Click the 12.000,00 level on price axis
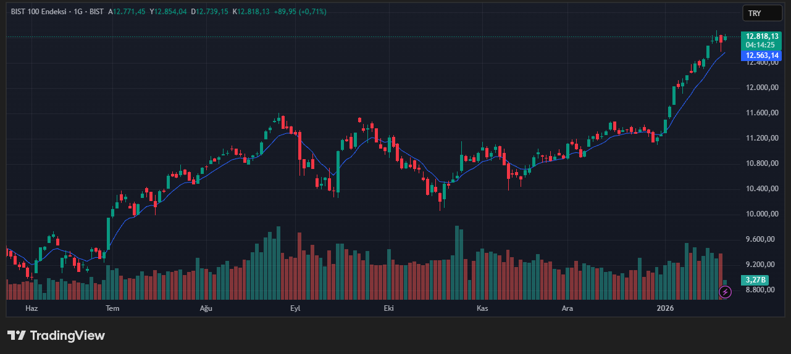Screen dimensions: 791x354 coord(761,88)
